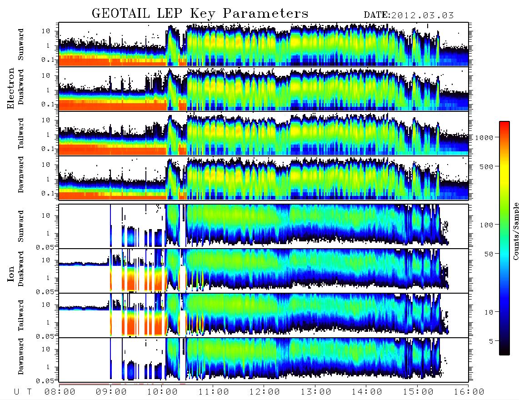
Task: Select the Ion Sunward spectrogram panel
Action: [x=264, y=226]
